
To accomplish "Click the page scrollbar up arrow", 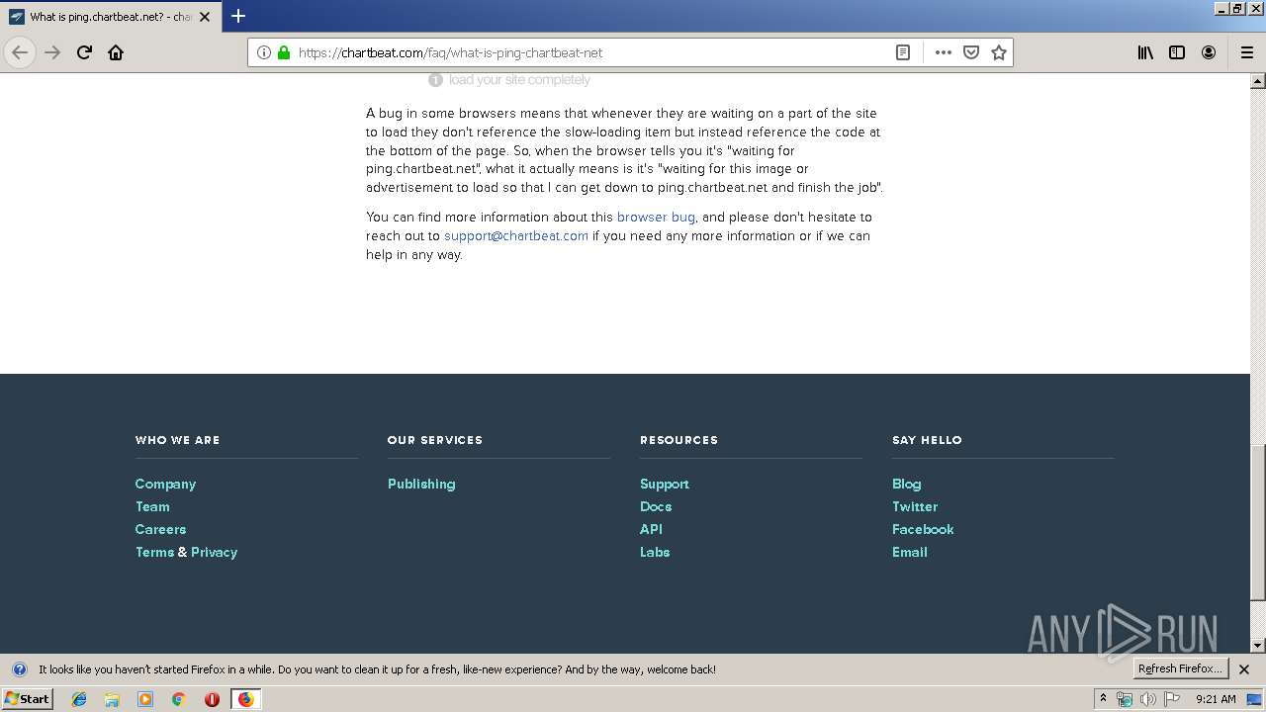I will click(x=1258, y=81).
